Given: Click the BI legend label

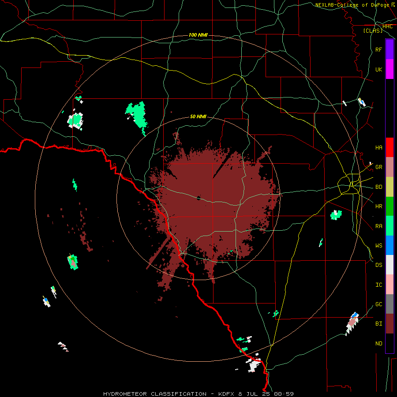Looking at the screenshot, I should (x=378, y=324).
